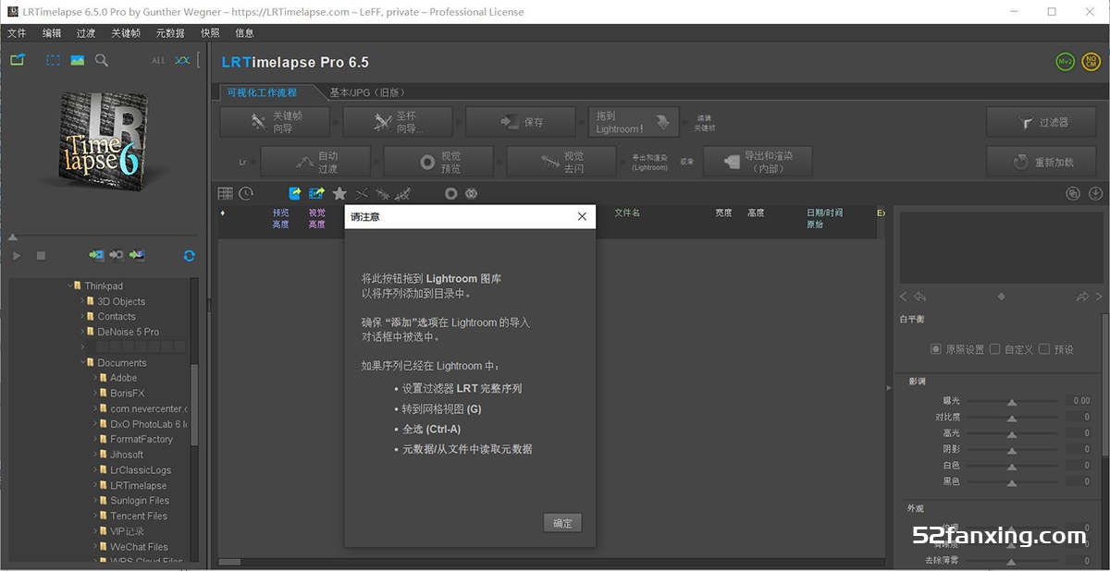Adjust the 对比度 slider handle
This screenshot has height=571, width=1110.
[x=1012, y=418]
